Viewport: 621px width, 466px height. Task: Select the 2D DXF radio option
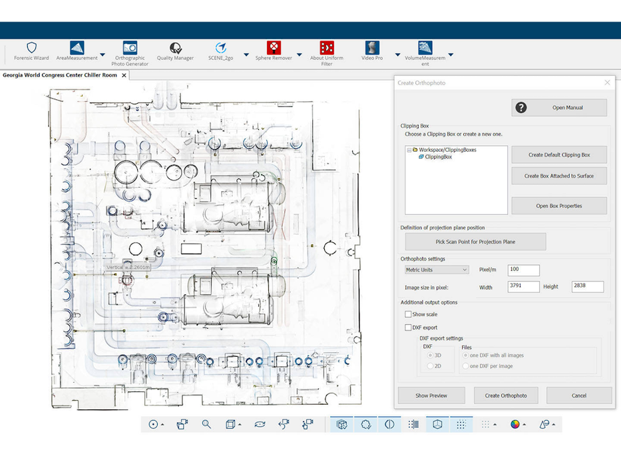[x=429, y=366]
